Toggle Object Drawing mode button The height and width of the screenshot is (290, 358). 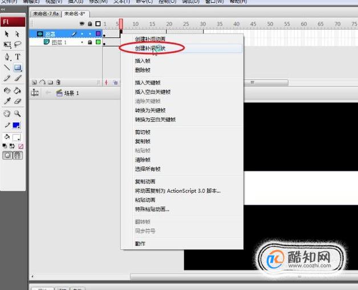pos(7,155)
